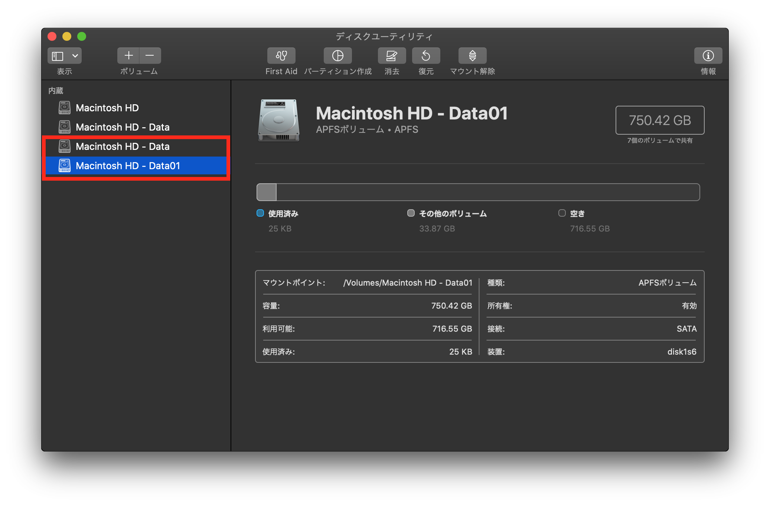Unmount the volume with マウント解除

pyautogui.click(x=472, y=56)
